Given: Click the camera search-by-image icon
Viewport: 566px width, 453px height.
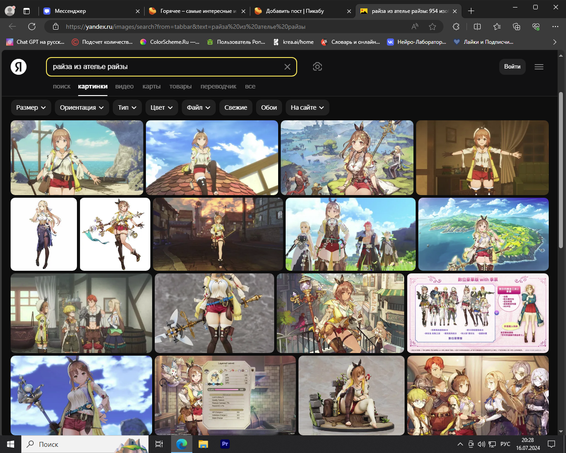Looking at the screenshot, I should [x=317, y=67].
